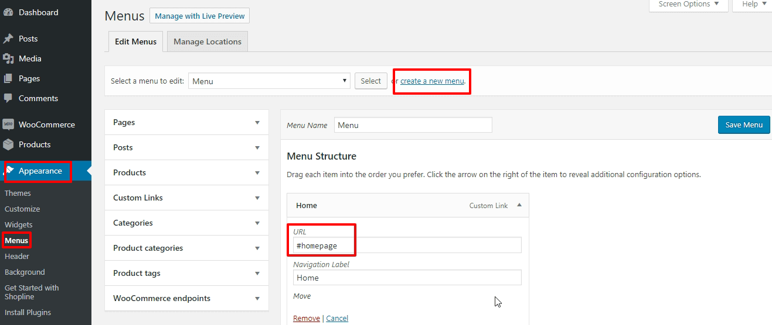Open WooCommerce settings menu
Image resolution: width=772 pixels, height=325 pixels.
[47, 125]
